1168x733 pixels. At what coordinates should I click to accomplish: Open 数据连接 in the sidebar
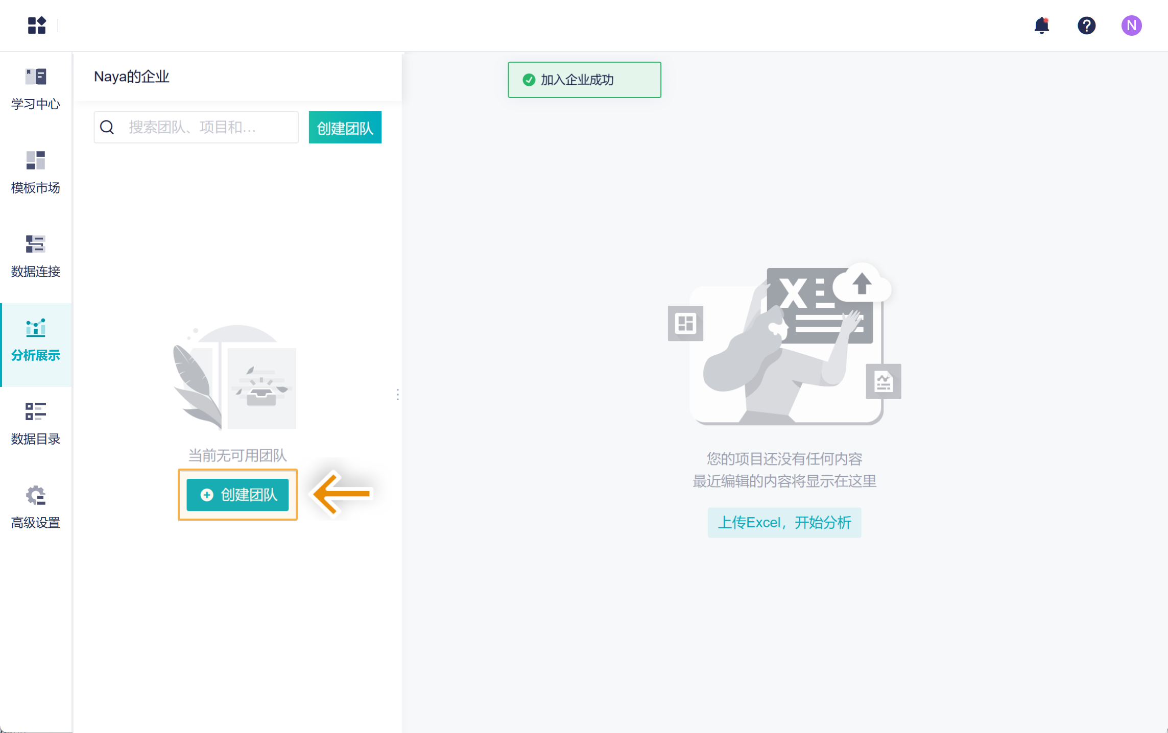click(36, 256)
